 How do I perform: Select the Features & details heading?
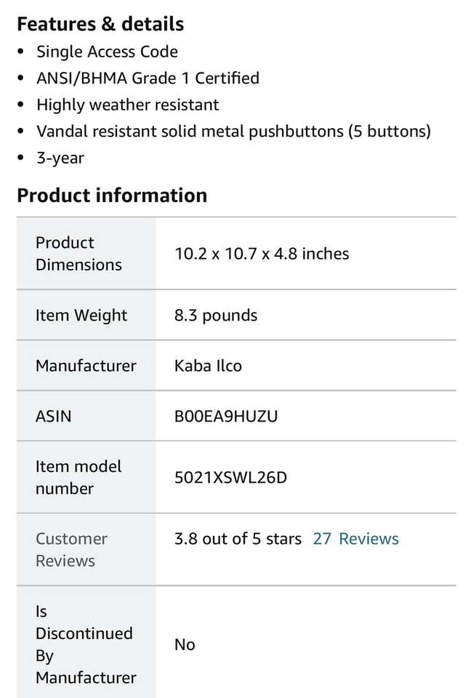tap(100, 24)
